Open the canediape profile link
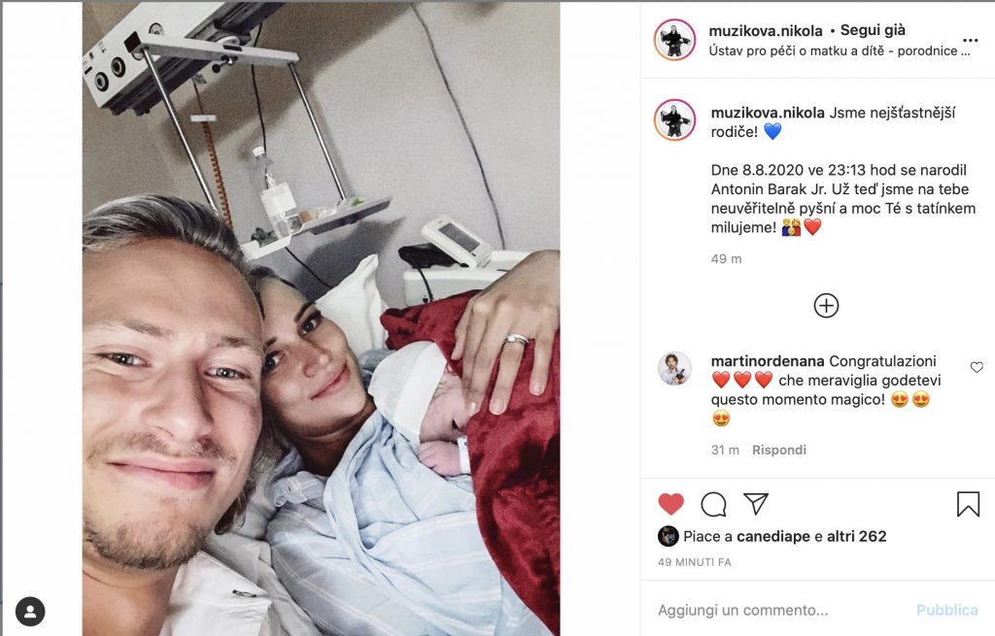Viewport: 995px width, 636px height. 772,536
